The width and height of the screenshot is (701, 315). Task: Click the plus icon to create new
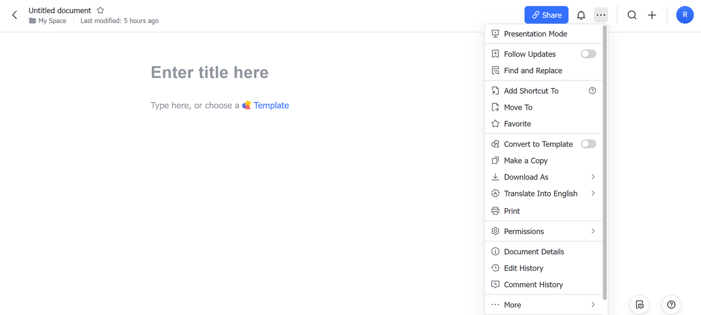point(652,15)
